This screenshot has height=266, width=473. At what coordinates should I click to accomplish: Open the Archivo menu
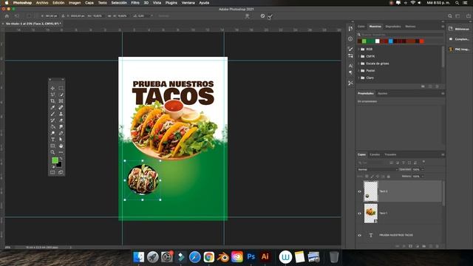42,3
